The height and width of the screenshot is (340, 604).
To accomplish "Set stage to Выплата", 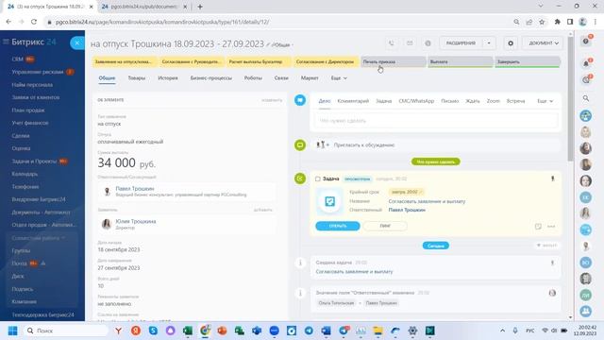I will [460, 61].
